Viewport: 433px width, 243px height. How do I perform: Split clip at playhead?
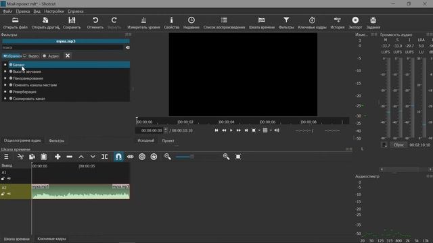105,157
